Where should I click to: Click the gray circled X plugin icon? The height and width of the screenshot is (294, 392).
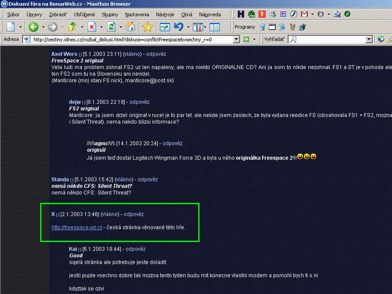(321, 14)
